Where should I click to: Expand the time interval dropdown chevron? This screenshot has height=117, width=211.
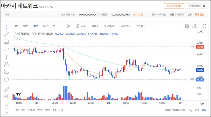coord(60,26)
